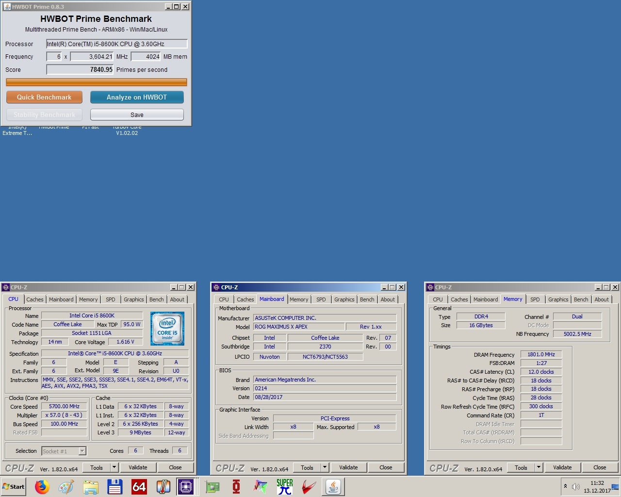Click the HWBOT Prime title bar icon
Screen dimensions: 621x497
7,7
